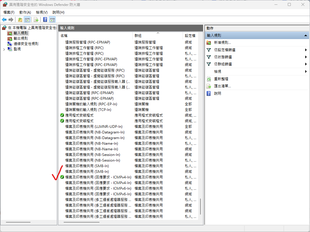This screenshot has width=310, height=232.
Task: Click the rules list horizontal scrollbar thumb
Action: (81, 222)
